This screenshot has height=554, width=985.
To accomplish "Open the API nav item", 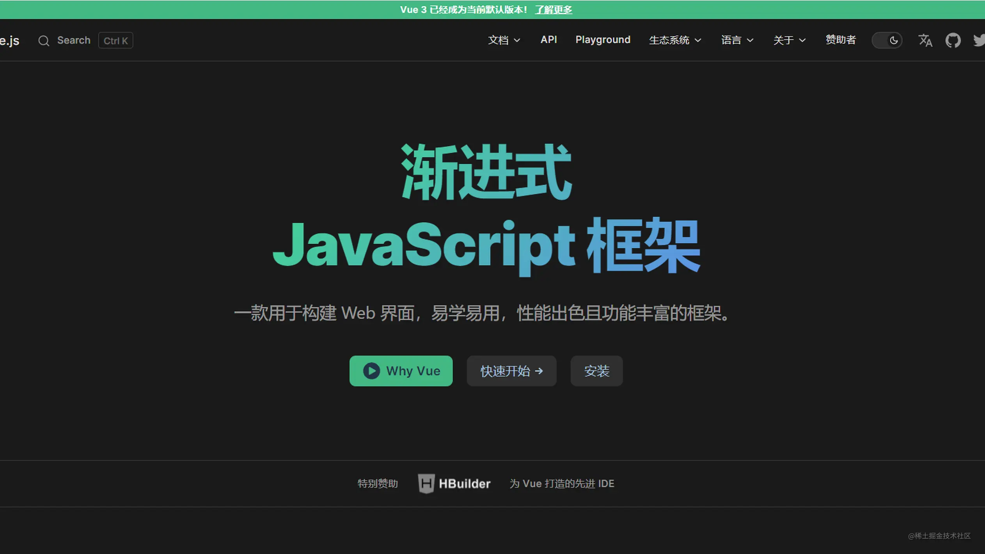I will click(x=548, y=40).
